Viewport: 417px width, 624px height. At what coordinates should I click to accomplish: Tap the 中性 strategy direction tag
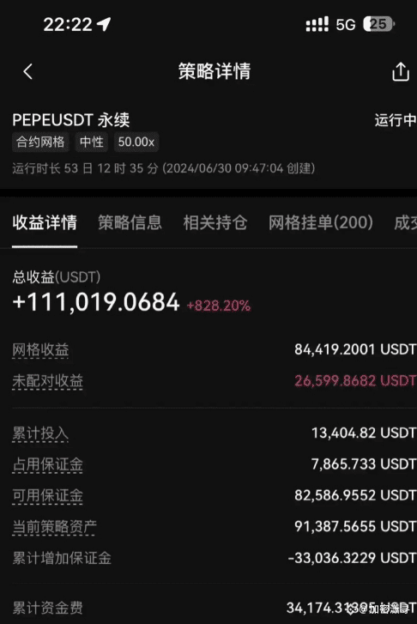92,142
